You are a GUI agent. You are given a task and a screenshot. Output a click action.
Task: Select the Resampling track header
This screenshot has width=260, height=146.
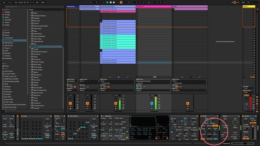coord(73,6)
